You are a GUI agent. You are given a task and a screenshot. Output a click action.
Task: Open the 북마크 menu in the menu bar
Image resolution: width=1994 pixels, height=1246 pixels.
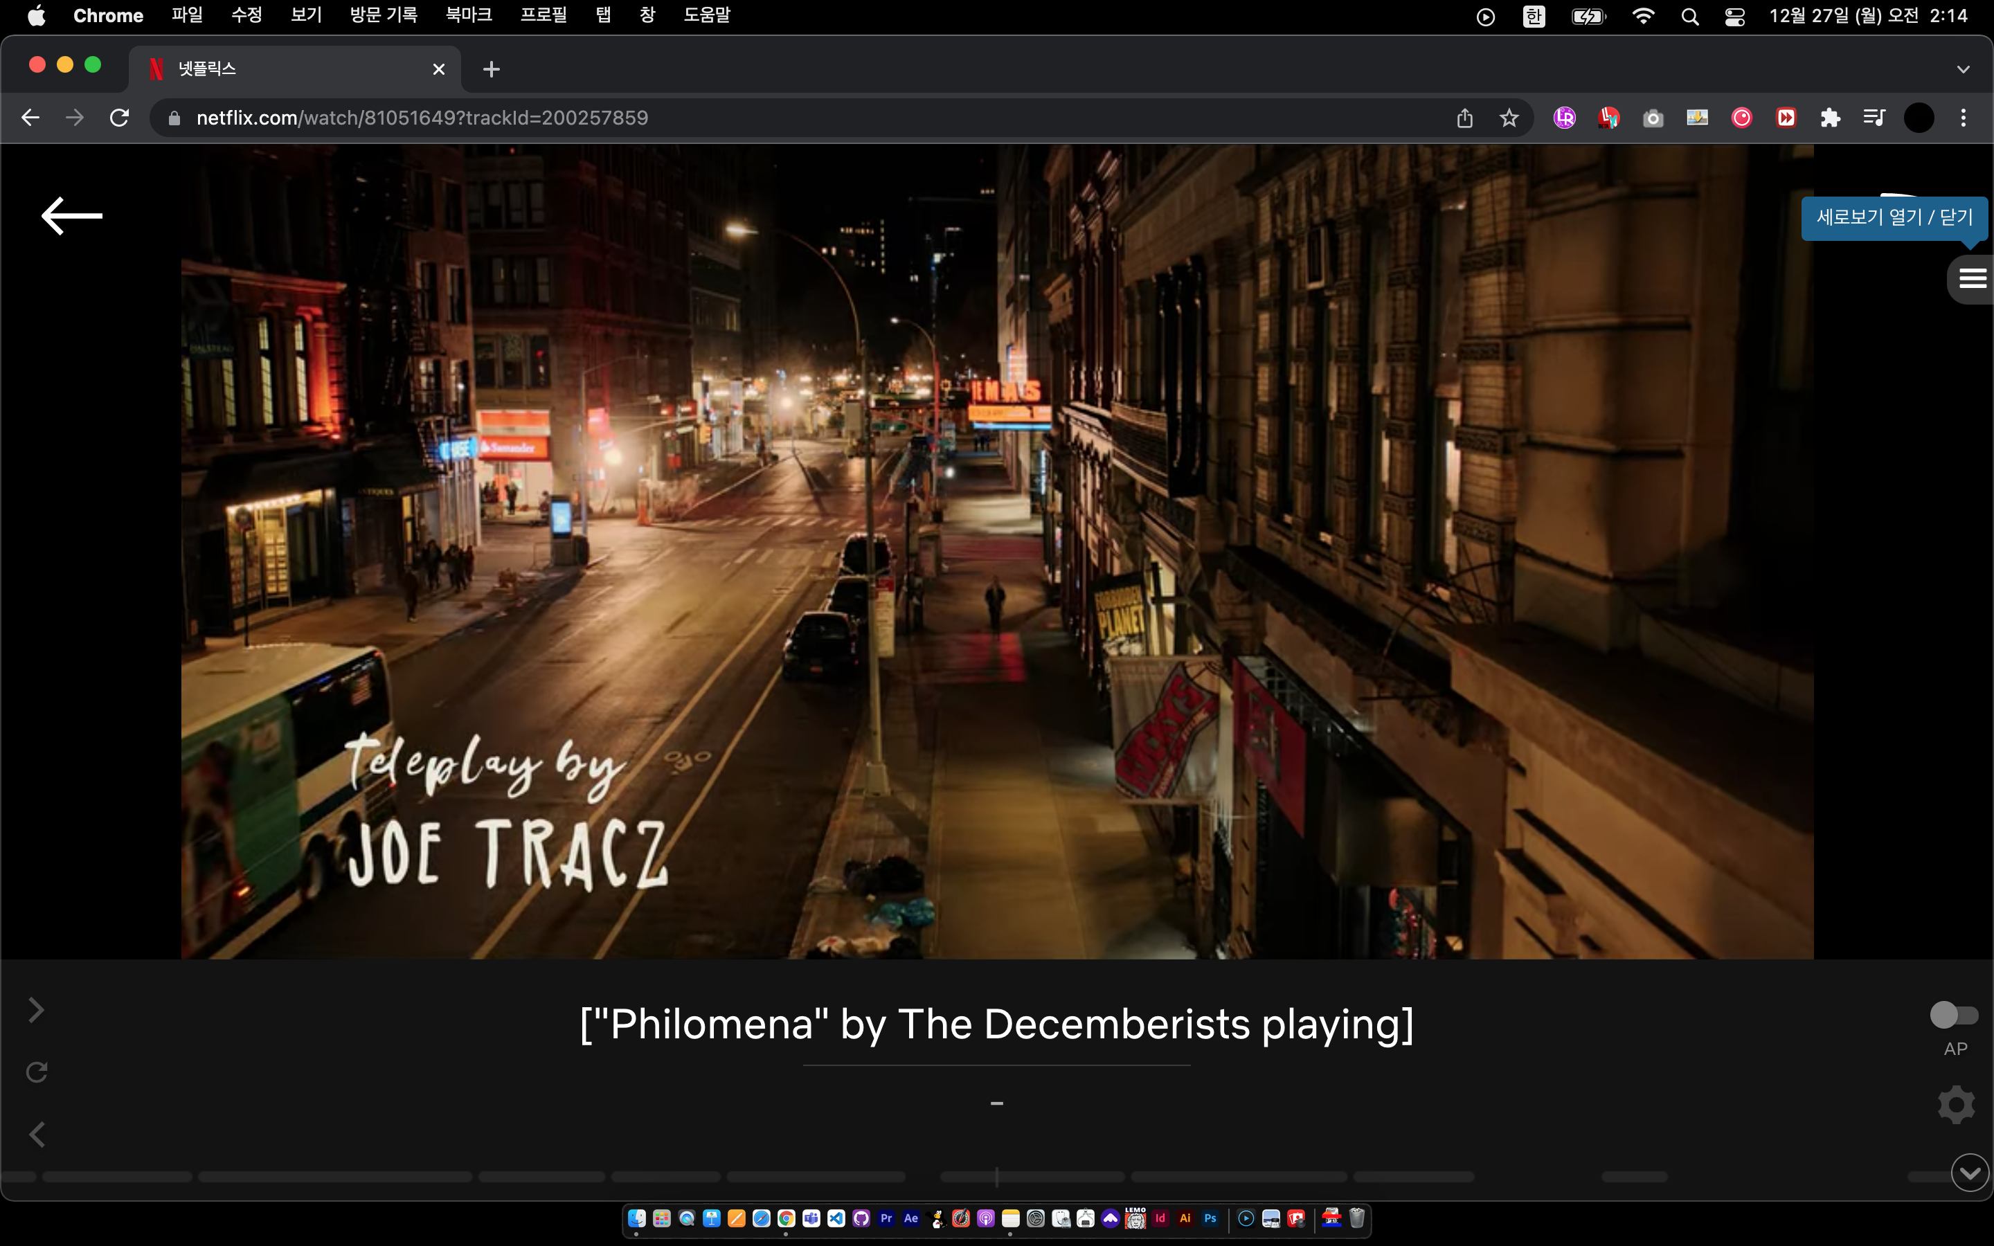tap(468, 16)
